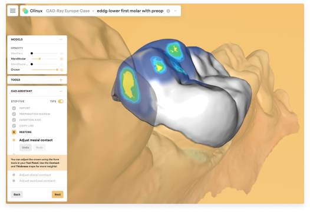This screenshot has height=212, width=310.
Task: Go to the Insertion Axis step label
Action: [30, 120]
